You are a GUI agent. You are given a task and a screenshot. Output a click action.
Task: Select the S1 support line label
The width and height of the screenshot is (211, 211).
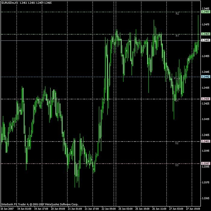(177, 101)
